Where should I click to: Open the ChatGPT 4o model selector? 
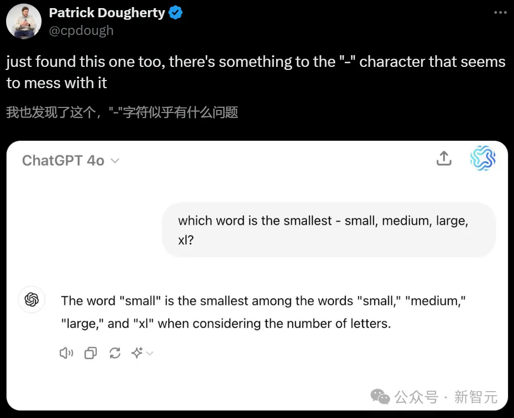63,161
